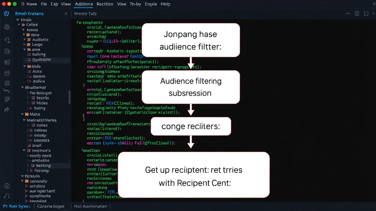Open the Adilinocs menu
This screenshot has width=376, height=211.
(84, 4)
